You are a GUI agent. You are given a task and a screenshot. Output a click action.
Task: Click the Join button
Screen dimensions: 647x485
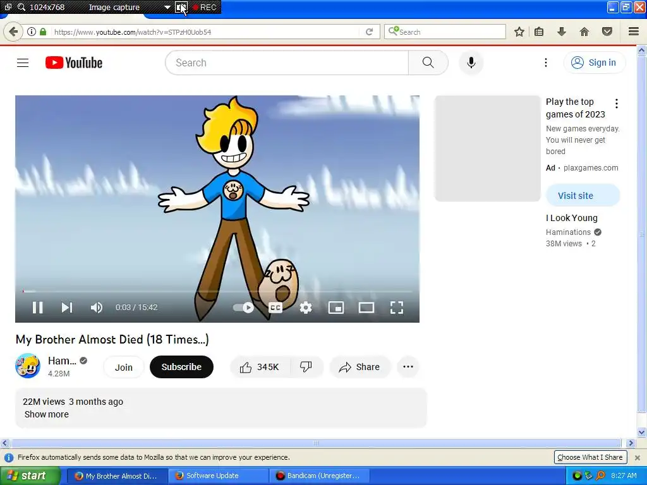[x=123, y=367]
